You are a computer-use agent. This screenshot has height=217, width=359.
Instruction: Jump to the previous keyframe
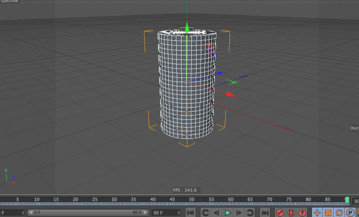click(206, 213)
